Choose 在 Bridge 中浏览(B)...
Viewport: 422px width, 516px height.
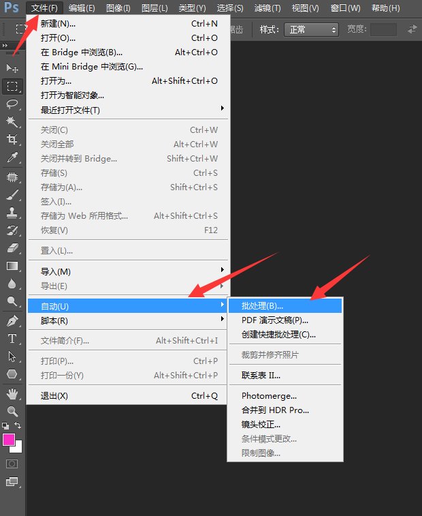click(127, 52)
